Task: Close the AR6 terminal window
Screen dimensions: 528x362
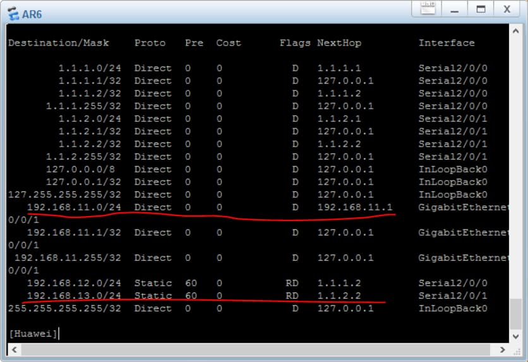Action: (x=507, y=9)
